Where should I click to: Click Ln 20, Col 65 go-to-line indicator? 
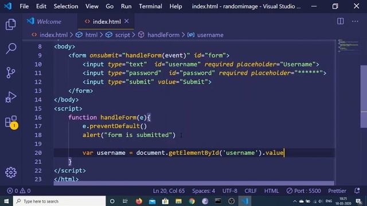(x=169, y=191)
